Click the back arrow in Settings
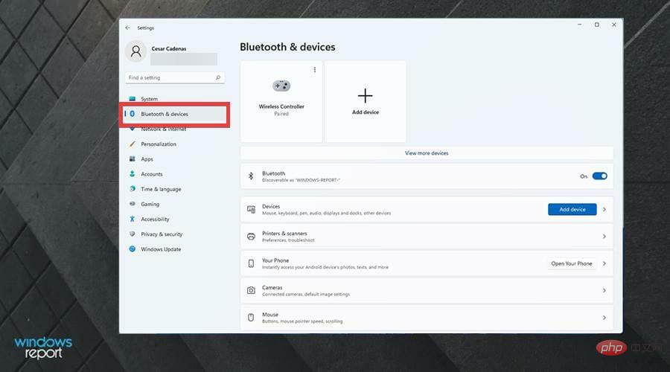 127,28
